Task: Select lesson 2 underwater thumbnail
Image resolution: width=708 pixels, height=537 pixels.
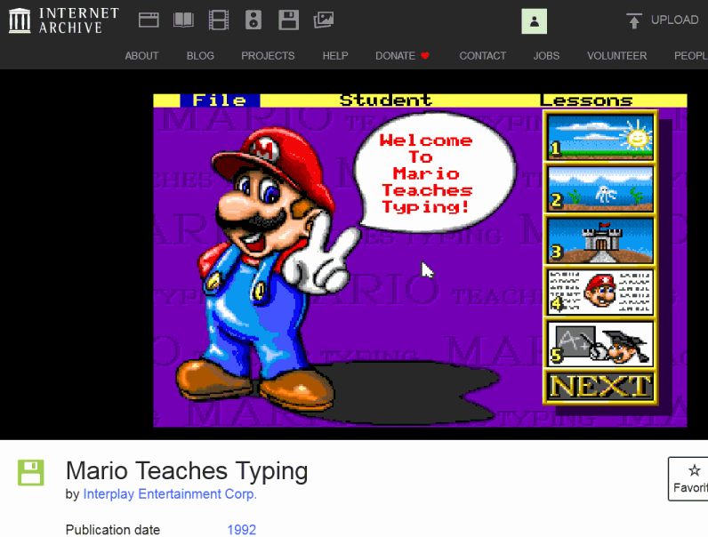Action: point(600,188)
